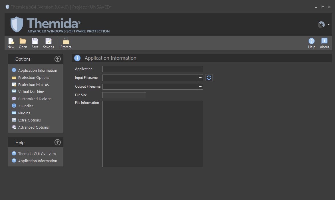Screen dimensions: 335x200
Task: Click the Save toolbar icon
Action: tap(35, 43)
